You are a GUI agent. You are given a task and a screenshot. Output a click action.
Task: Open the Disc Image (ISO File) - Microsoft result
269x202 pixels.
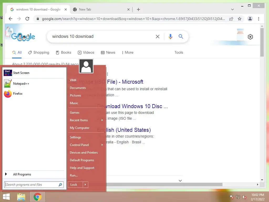point(125,82)
